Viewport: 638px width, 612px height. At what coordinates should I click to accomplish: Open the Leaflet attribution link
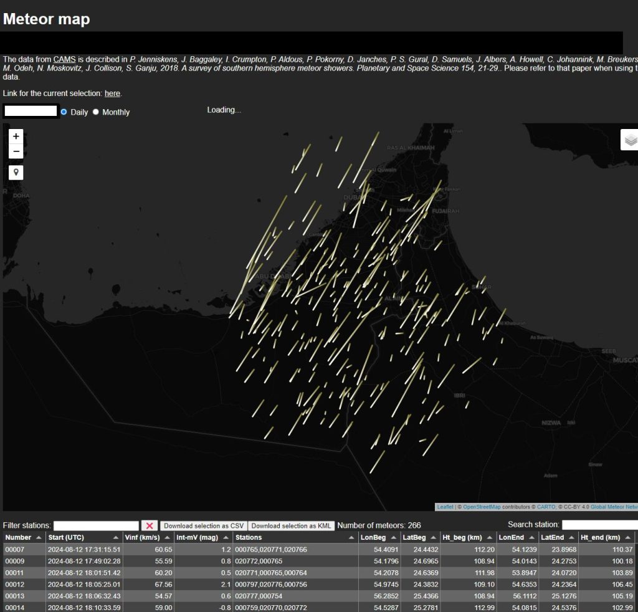[x=445, y=507]
